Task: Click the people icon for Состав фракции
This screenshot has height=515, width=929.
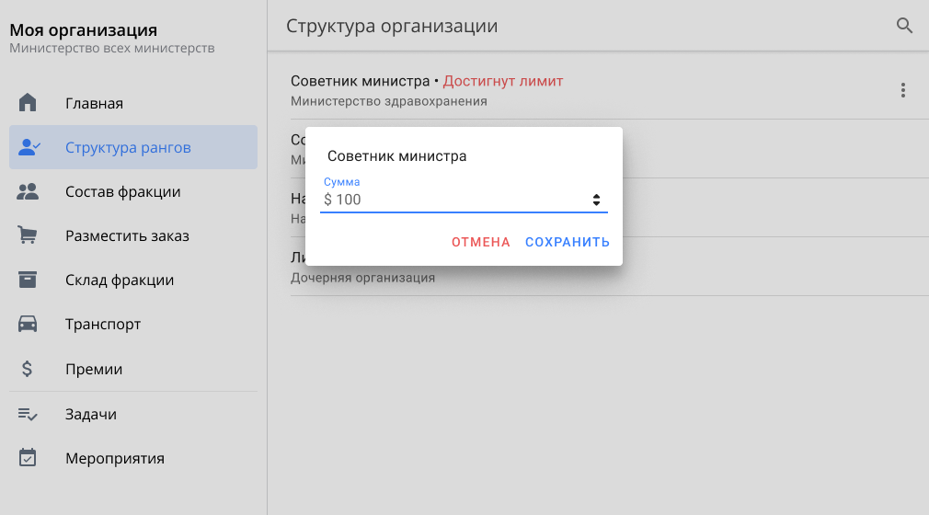Action: tap(28, 191)
